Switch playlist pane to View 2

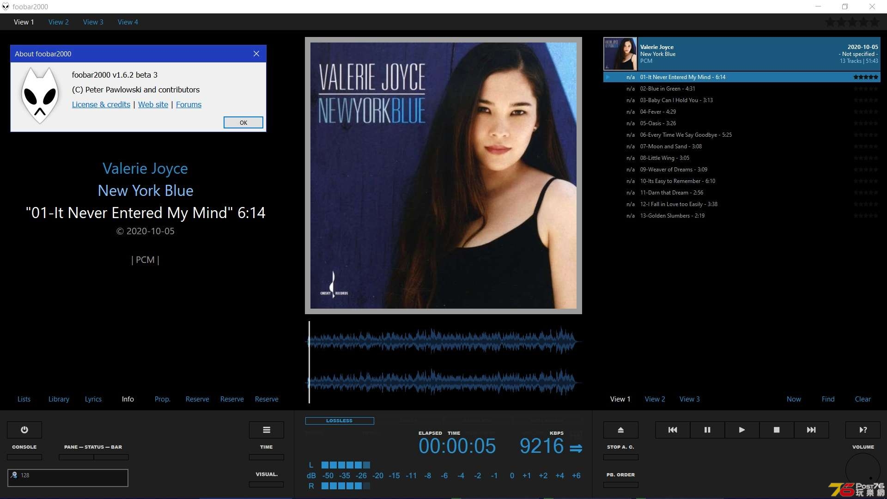click(655, 399)
